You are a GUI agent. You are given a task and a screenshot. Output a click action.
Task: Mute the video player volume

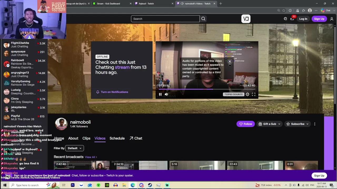(166, 94)
